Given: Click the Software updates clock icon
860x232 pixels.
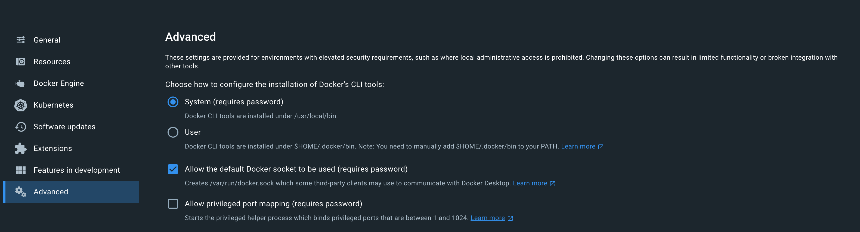Looking at the screenshot, I should (x=21, y=127).
